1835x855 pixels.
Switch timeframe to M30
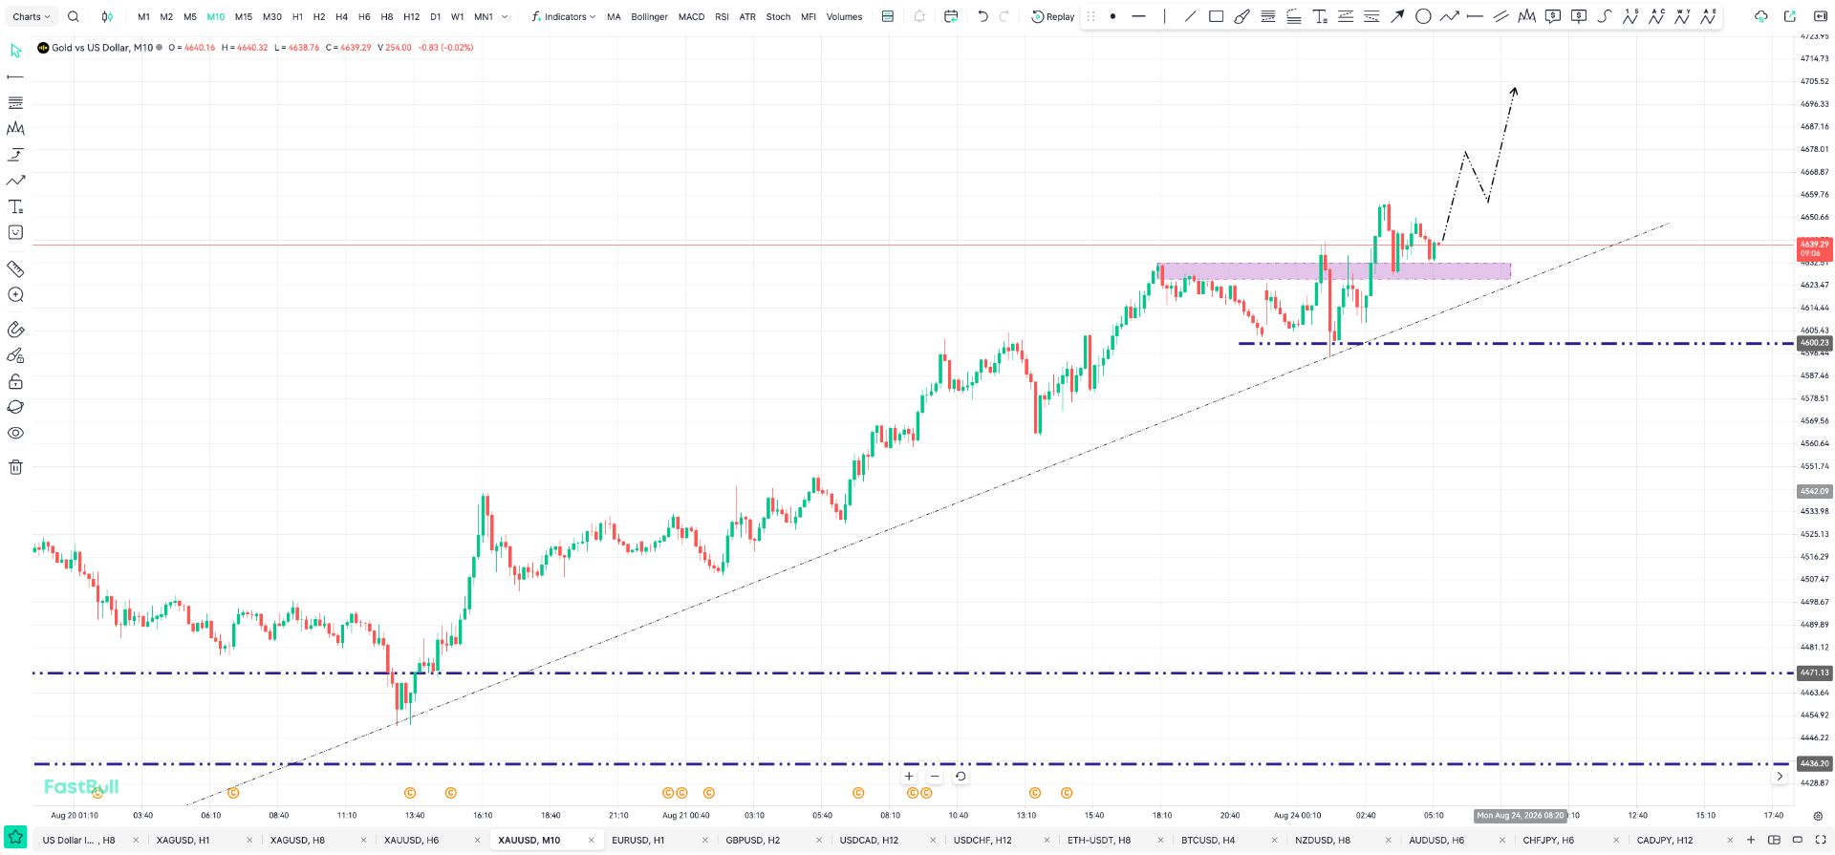pyautogui.click(x=272, y=16)
